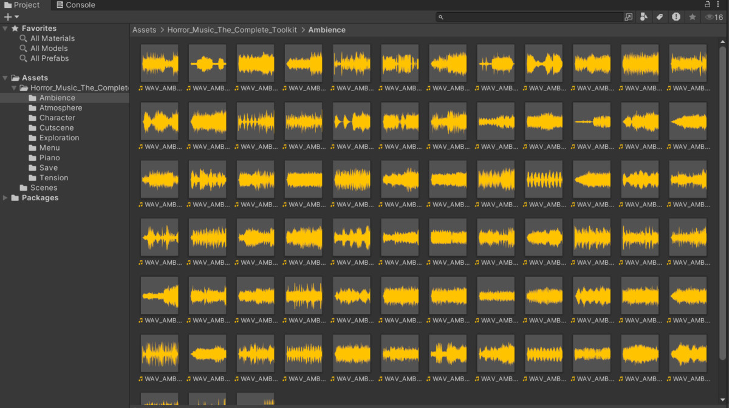Click the folder icon beside Exploration
729x408 pixels.
[33, 138]
